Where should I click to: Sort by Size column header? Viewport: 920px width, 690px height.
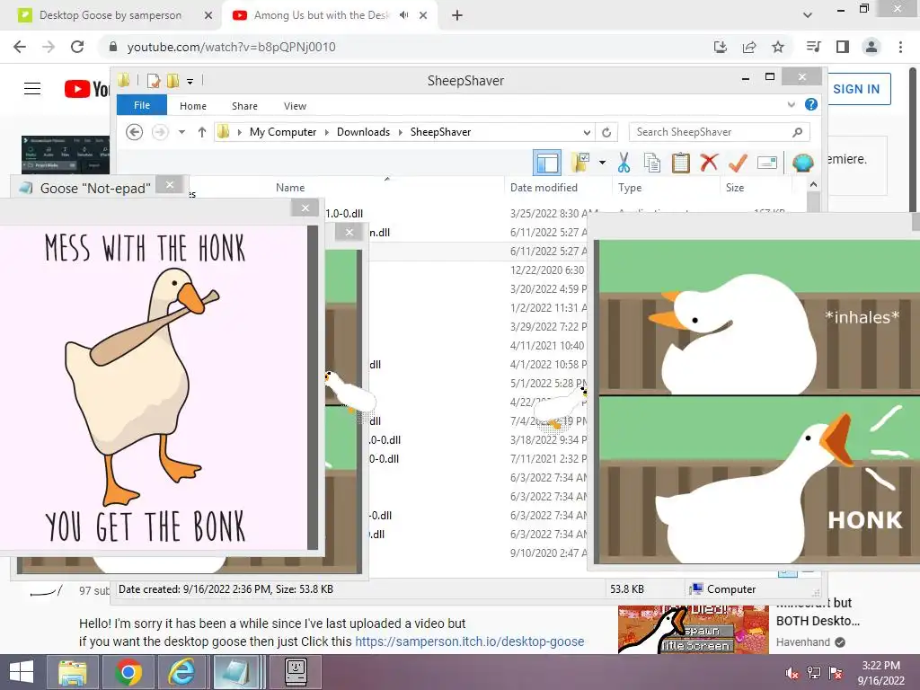pos(735,187)
